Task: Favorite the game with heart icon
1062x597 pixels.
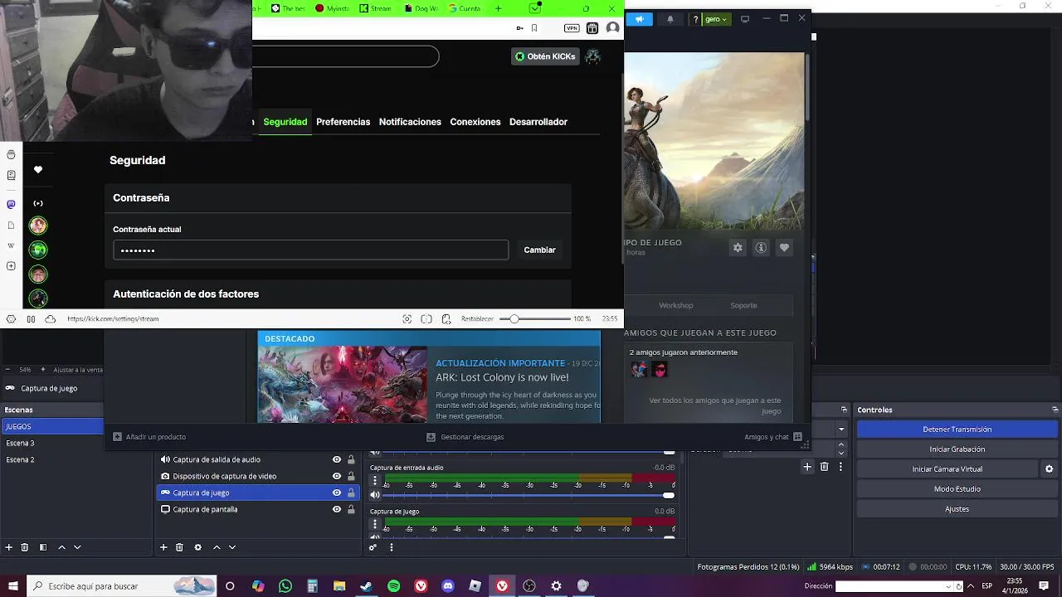Action: (x=784, y=248)
